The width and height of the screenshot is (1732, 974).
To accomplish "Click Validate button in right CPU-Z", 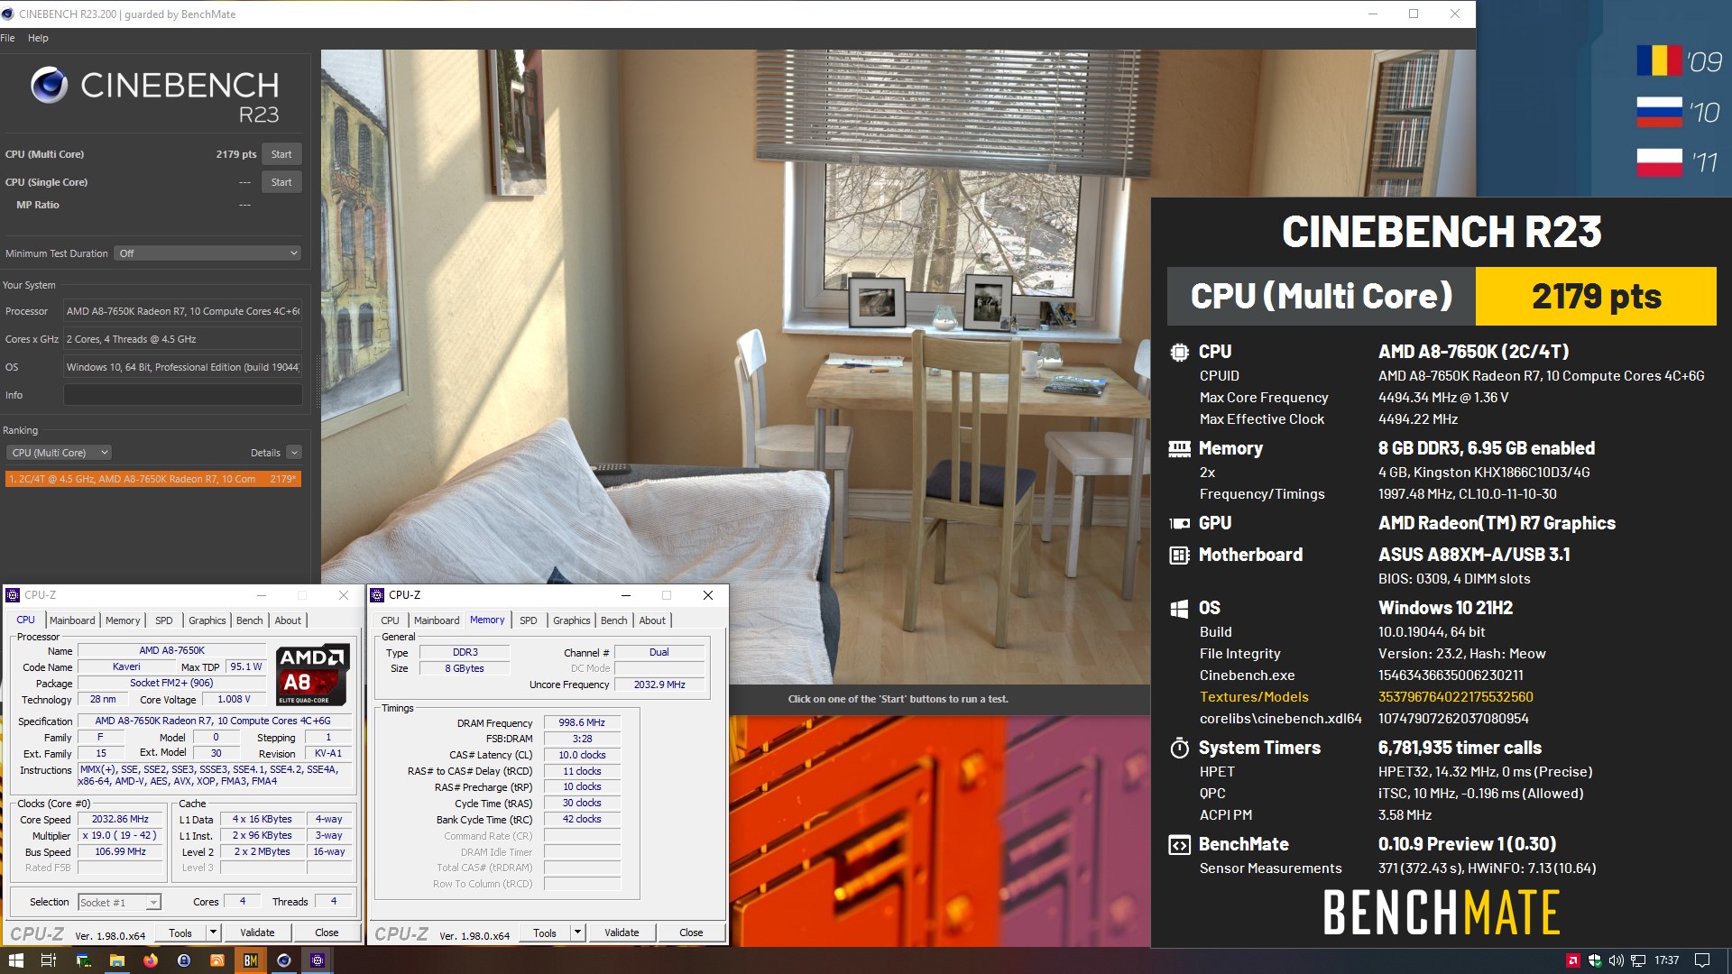I will coord(622,933).
